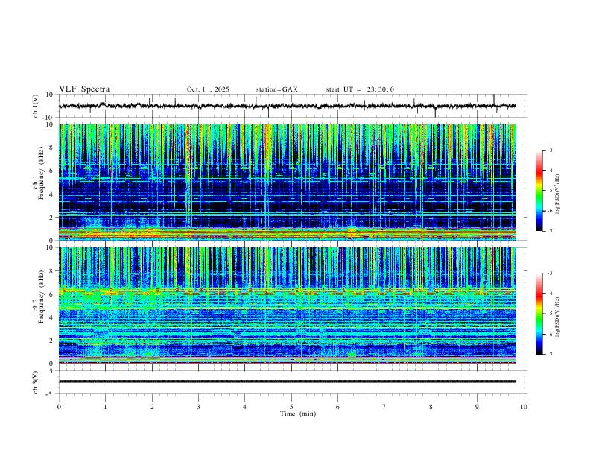Click the ch.1 voltage waveform trace
The width and height of the screenshot is (590, 456).
point(287,106)
